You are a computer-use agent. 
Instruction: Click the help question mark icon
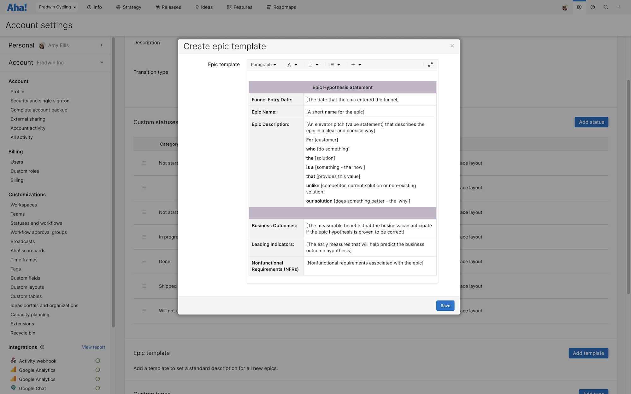593,7
